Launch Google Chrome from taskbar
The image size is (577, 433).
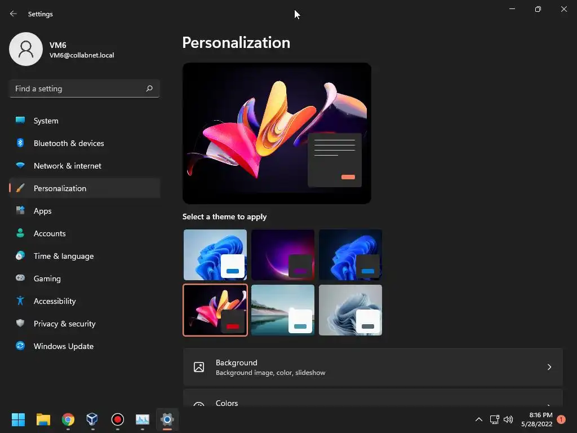click(68, 419)
